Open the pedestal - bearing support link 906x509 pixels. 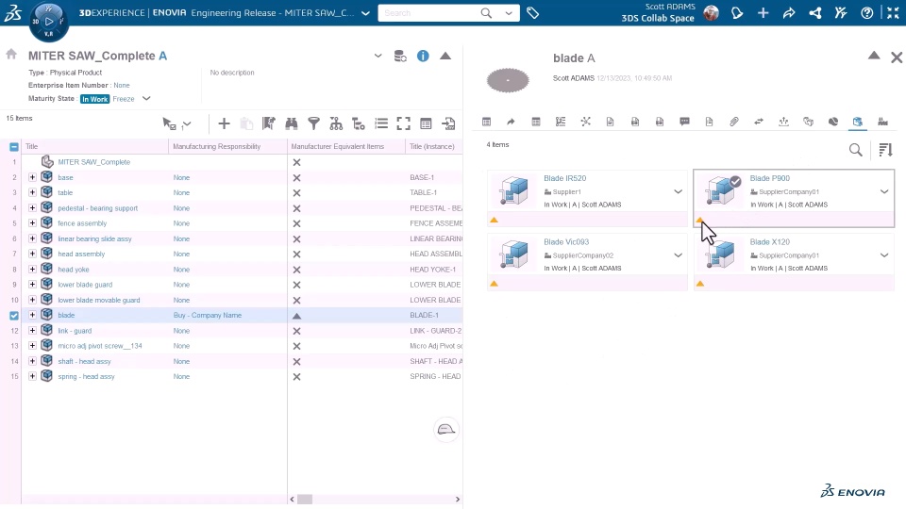coord(97,207)
